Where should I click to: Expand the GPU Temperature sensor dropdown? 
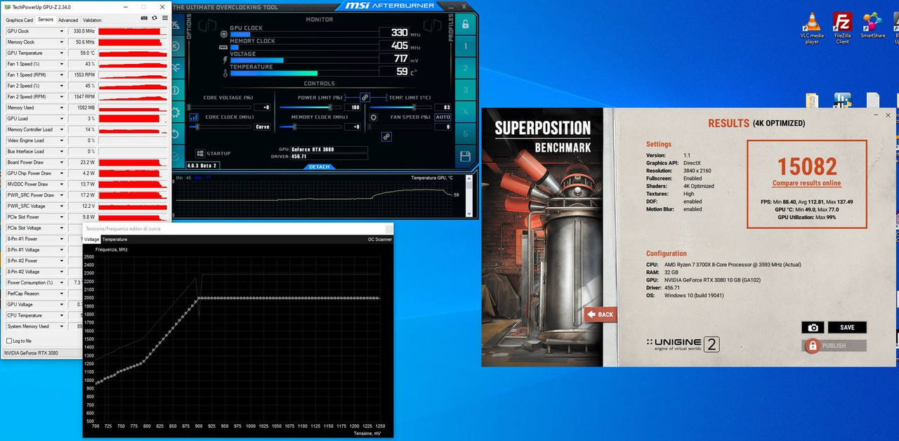tap(62, 53)
